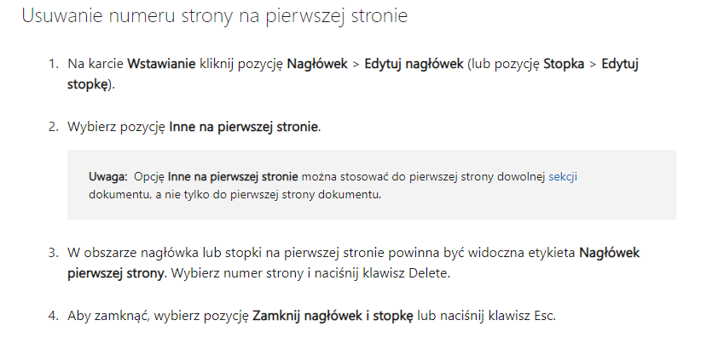701x349 pixels.
Task: Click the "Uwaga:" label in the gray note
Action: (x=108, y=177)
